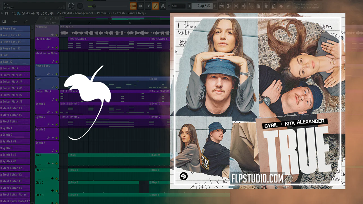Expand the Synth 2 track options arrow
Image resolution: width=363 pixels, height=204 pixels.
[x=53, y=125]
